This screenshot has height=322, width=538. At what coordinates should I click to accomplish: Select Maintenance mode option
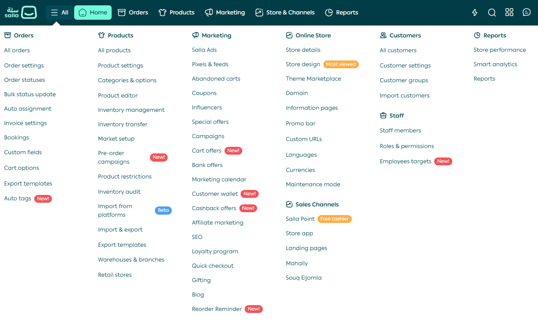click(313, 184)
